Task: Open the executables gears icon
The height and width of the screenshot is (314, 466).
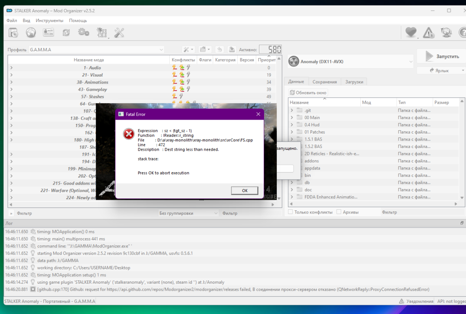Action: pyautogui.click(x=83, y=32)
